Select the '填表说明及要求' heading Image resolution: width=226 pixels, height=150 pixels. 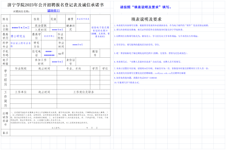coord(146,19)
